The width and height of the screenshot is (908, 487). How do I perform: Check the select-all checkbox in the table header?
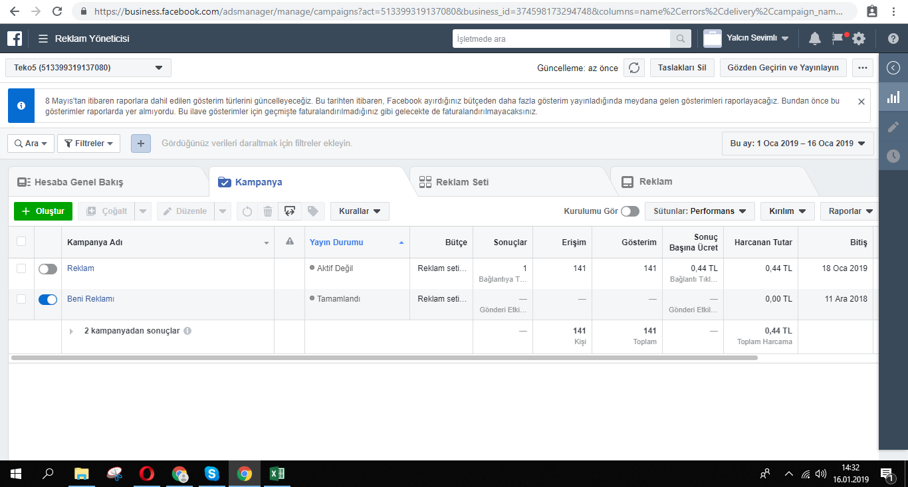[21, 241]
